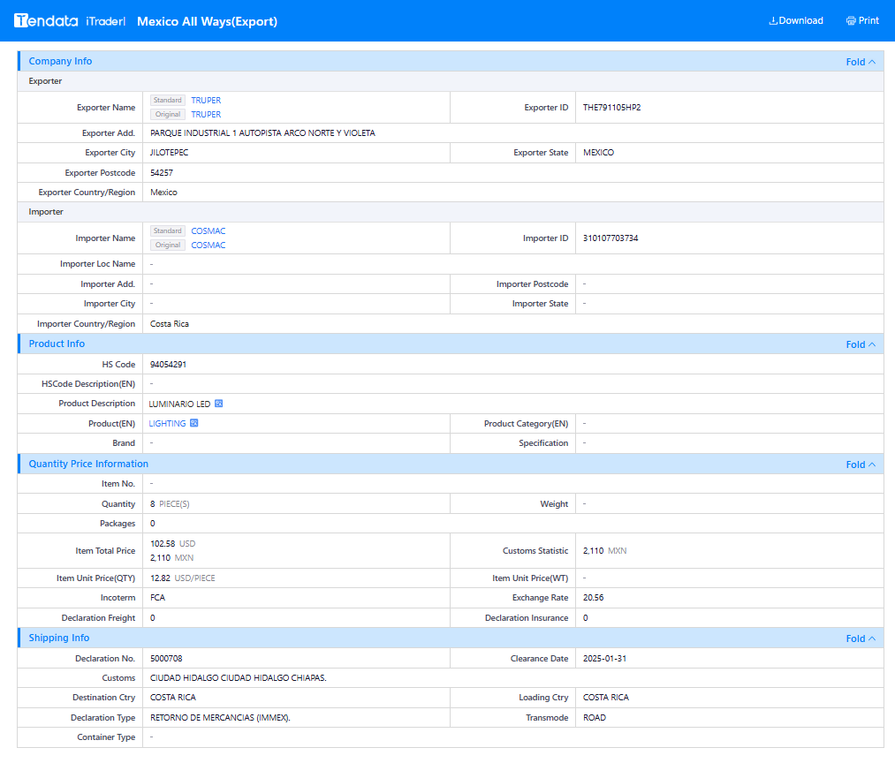
Task: Click exporter state value MEXICO
Action: tap(598, 153)
